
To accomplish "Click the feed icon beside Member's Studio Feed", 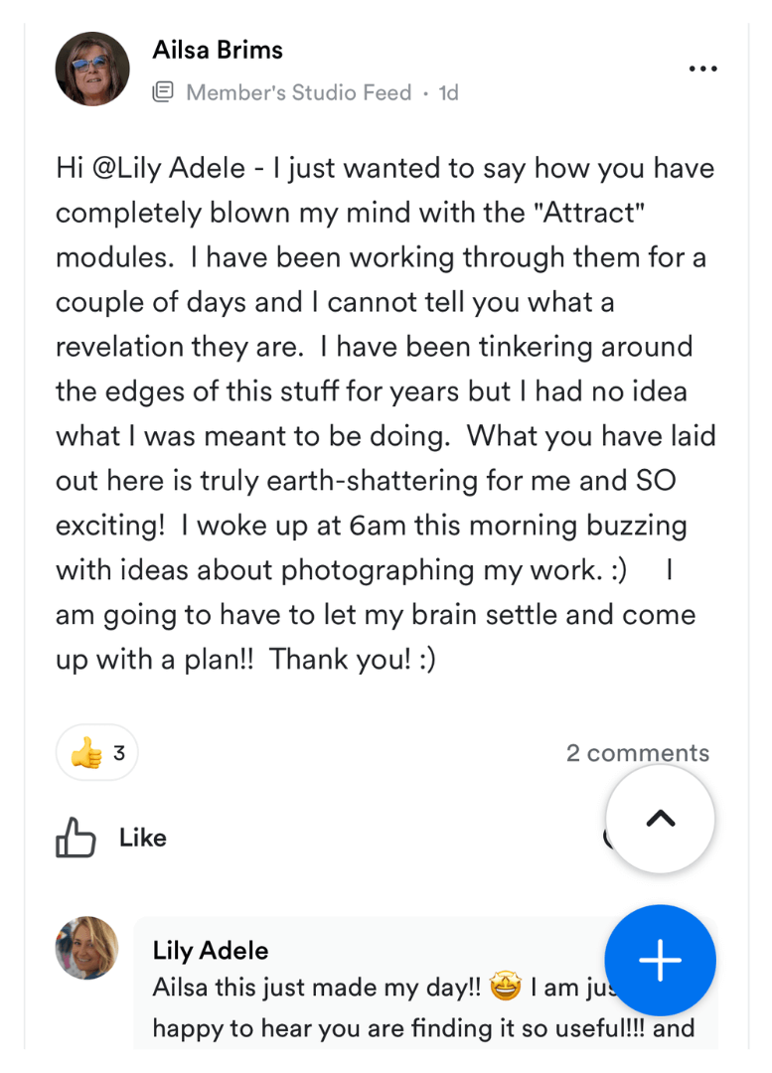I will pyautogui.click(x=163, y=93).
